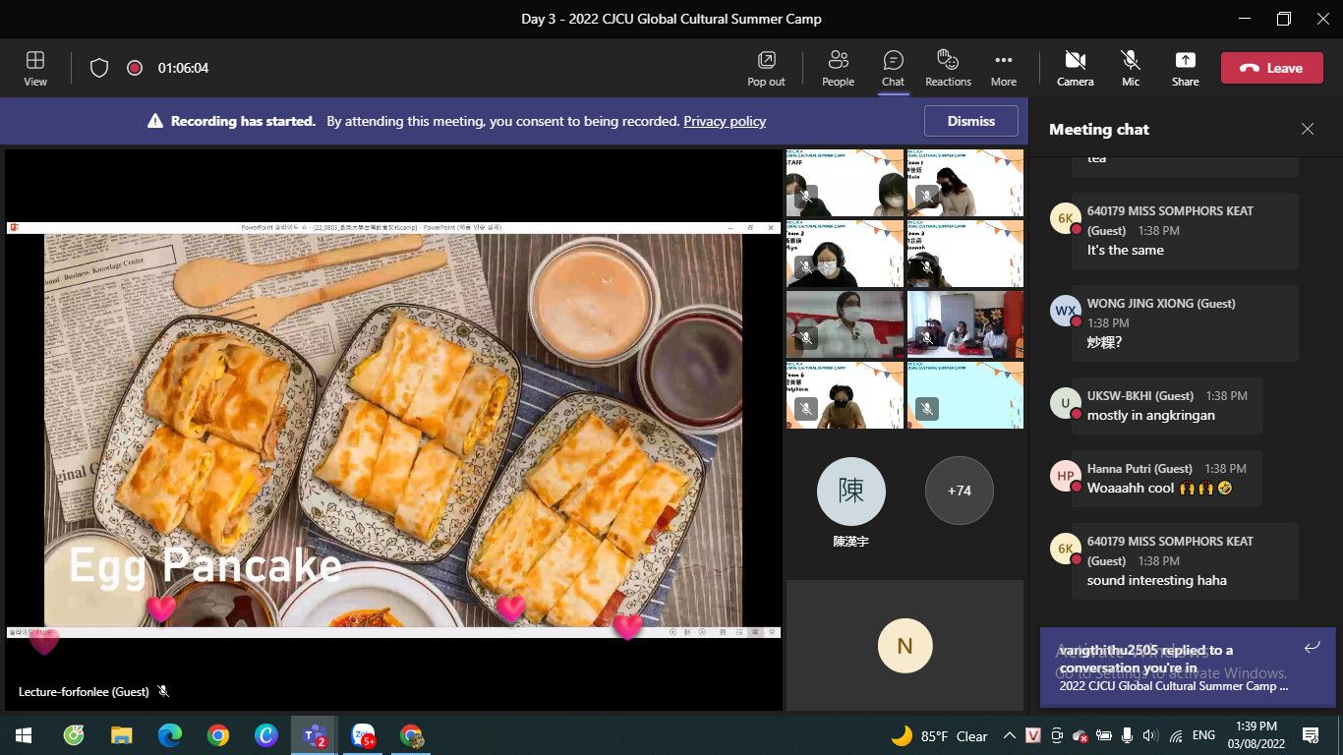Open the Share content tray
This screenshot has height=755, width=1343.
tap(1185, 68)
